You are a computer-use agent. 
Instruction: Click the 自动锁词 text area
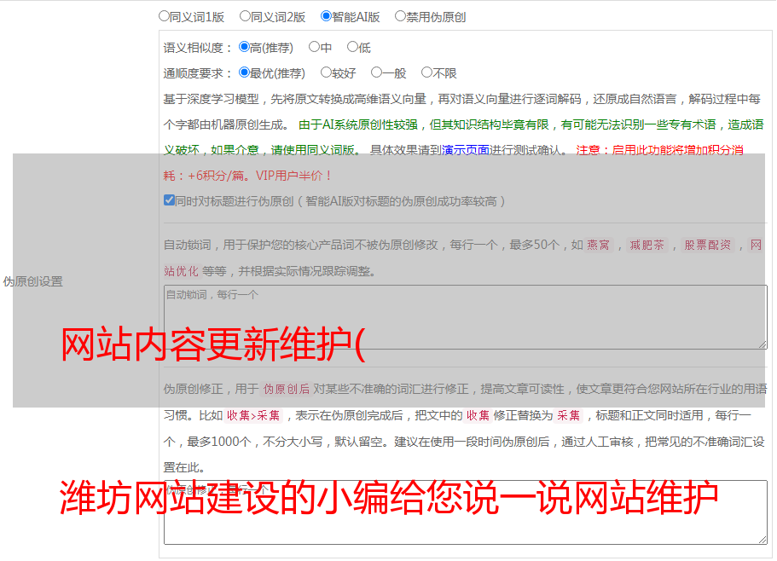[466, 317]
